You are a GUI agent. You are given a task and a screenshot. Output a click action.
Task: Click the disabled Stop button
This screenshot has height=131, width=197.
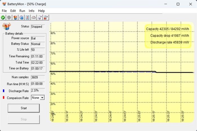pos(24,119)
